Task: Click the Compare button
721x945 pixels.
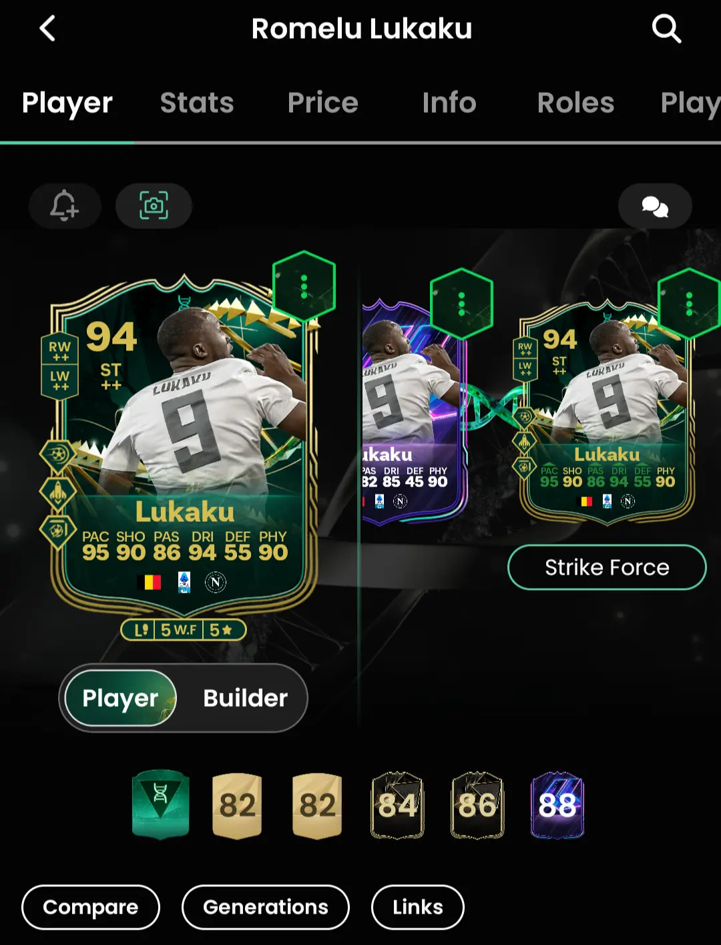Action: point(91,907)
